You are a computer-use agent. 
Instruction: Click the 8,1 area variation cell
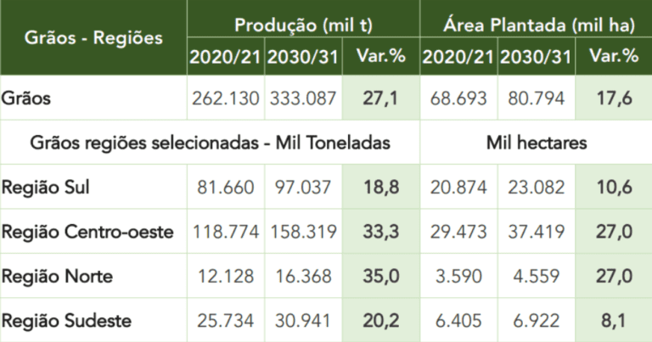coord(614,321)
